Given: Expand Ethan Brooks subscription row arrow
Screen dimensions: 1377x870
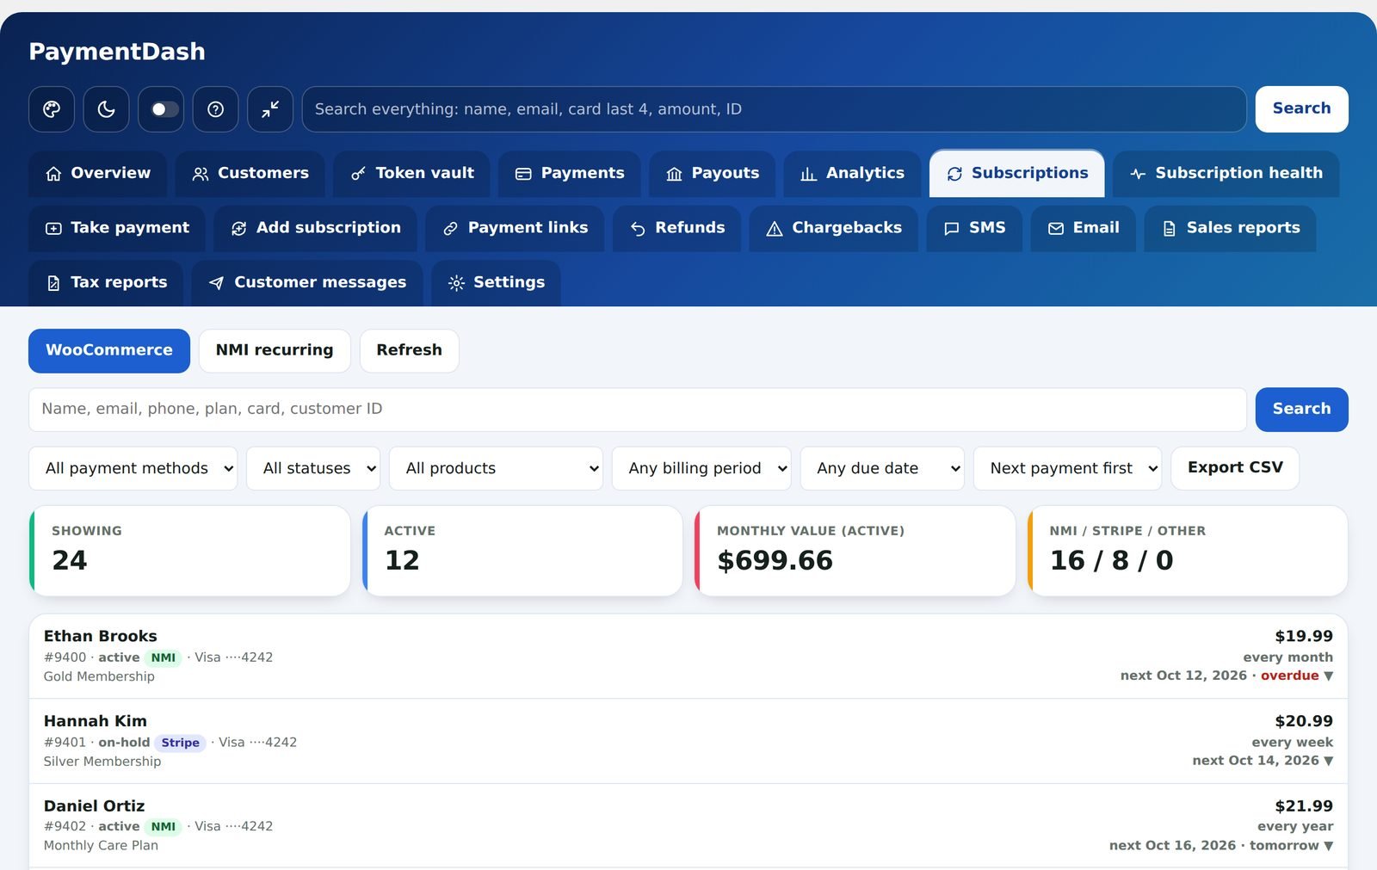Looking at the screenshot, I should 1328,676.
